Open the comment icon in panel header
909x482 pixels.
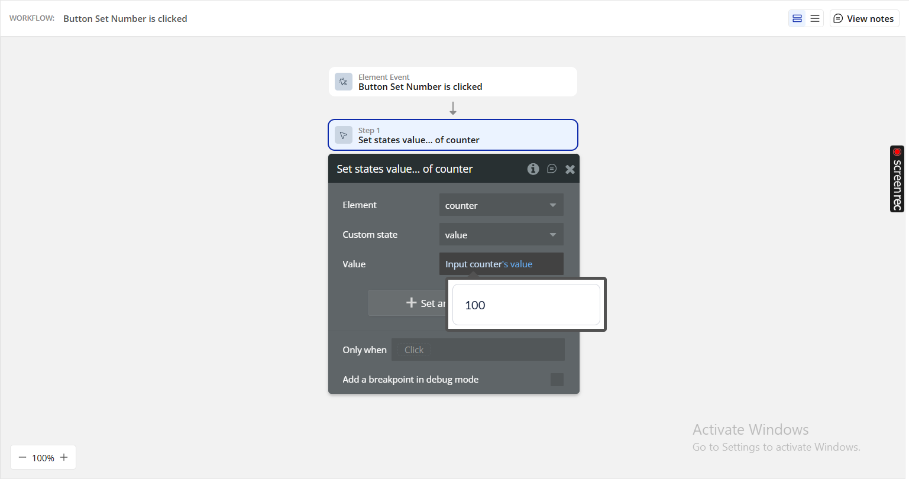click(x=552, y=169)
